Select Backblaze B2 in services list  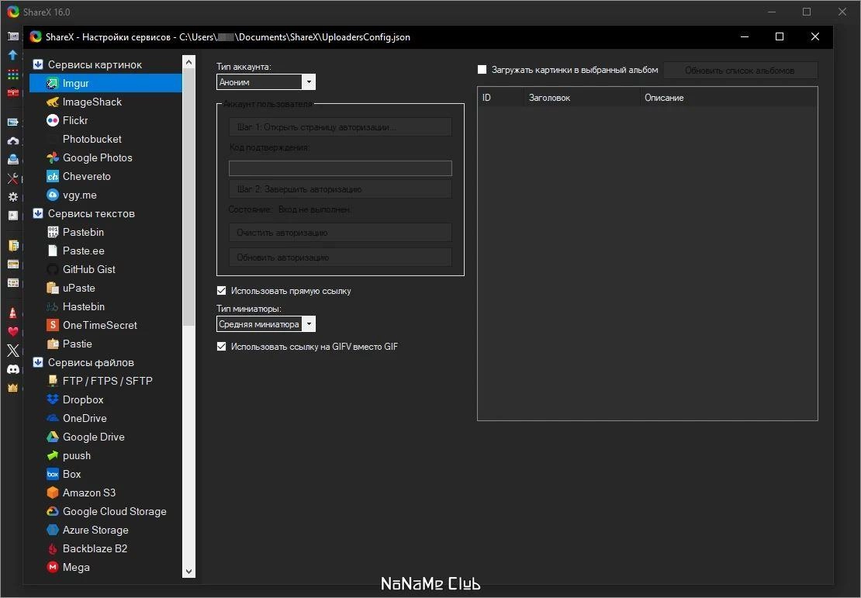pos(95,548)
